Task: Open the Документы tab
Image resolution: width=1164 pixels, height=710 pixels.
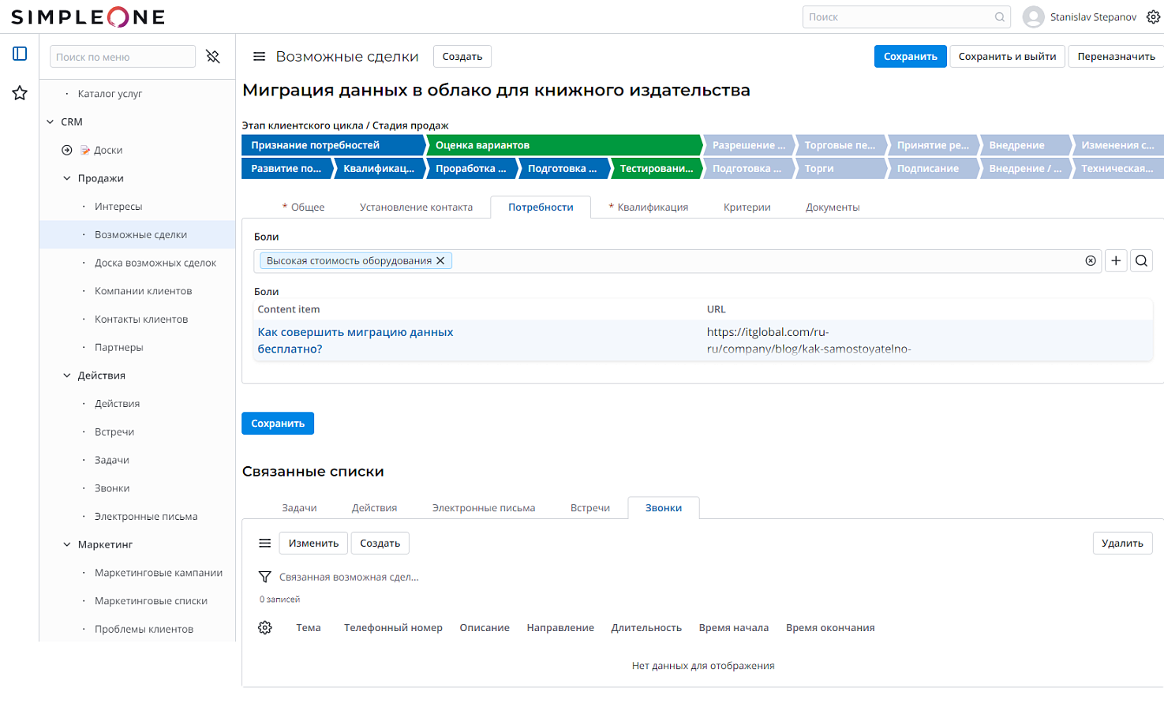Action: (x=833, y=207)
